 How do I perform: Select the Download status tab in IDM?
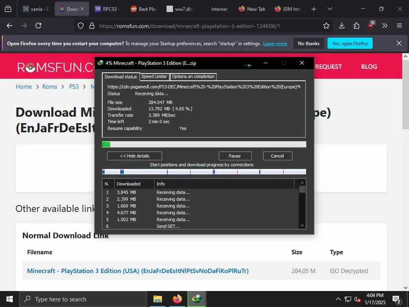(121, 77)
